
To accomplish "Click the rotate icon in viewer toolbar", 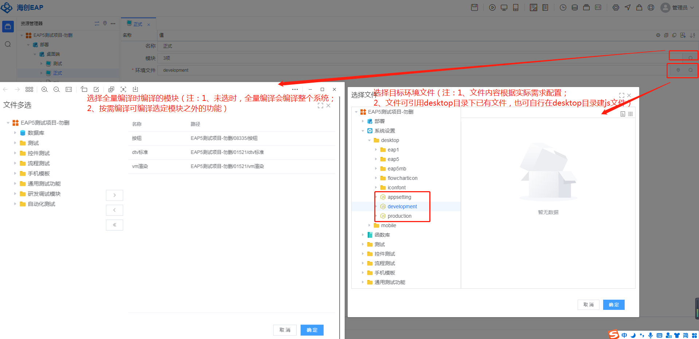I will coord(84,90).
